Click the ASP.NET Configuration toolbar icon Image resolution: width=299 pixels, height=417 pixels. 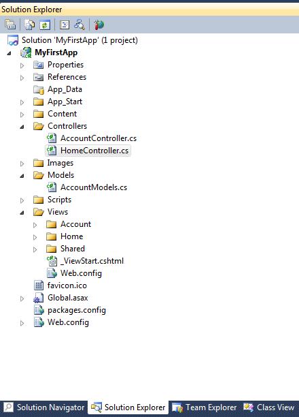click(x=99, y=25)
